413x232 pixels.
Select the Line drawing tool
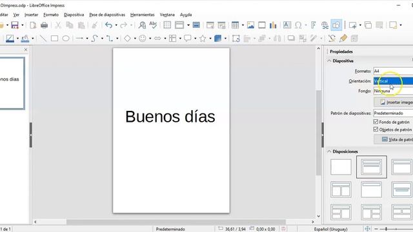[x=43, y=39]
